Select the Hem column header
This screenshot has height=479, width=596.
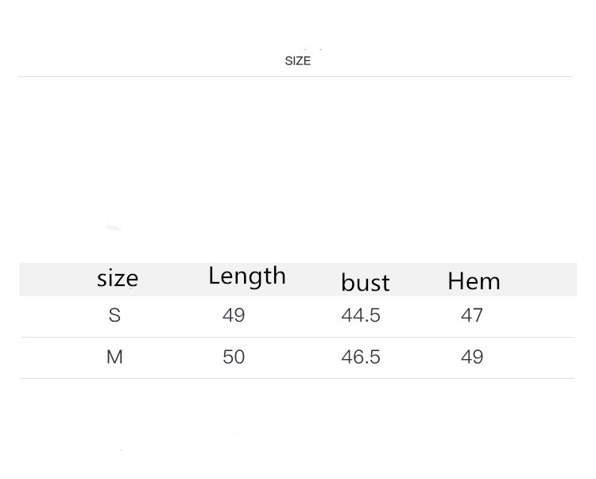point(474,280)
